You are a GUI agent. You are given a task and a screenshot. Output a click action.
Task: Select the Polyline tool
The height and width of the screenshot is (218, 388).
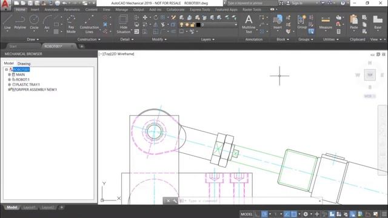(20, 22)
